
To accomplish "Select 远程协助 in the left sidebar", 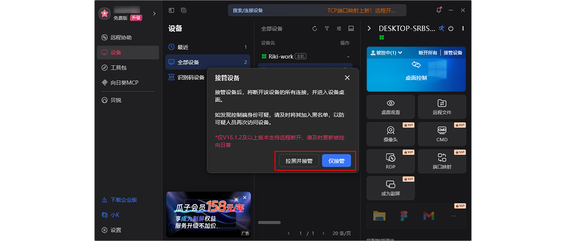I will tap(121, 38).
